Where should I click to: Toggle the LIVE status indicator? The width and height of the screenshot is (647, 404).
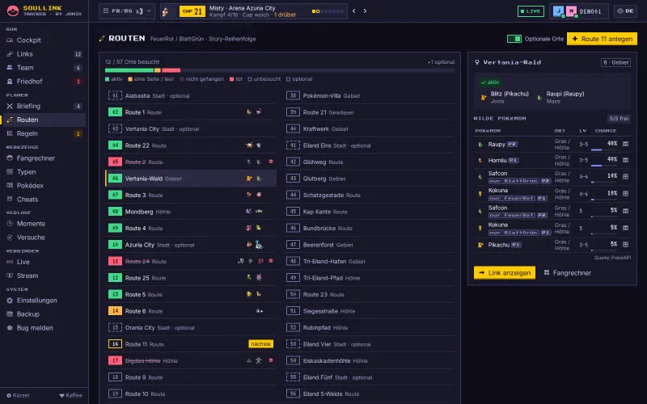pos(531,11)
